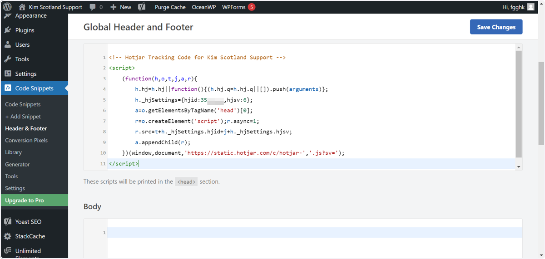Click Upgrade to Pro

pos(34,200)
